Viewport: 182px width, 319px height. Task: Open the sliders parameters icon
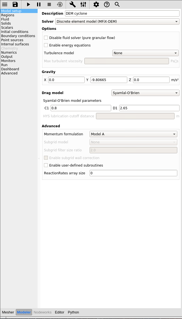point(83,4)
